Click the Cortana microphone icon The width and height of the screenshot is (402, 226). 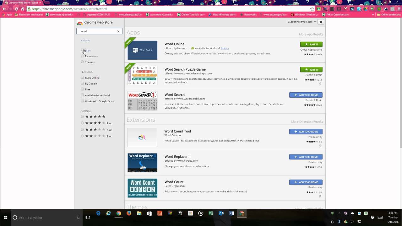pos(79,217)
